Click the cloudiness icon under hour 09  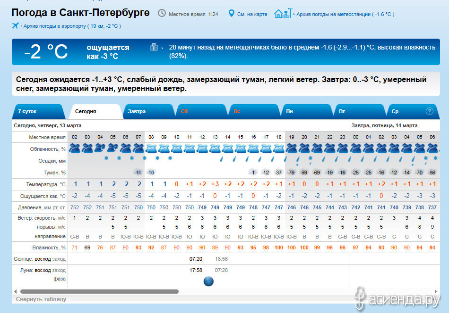tap(164, 148)
